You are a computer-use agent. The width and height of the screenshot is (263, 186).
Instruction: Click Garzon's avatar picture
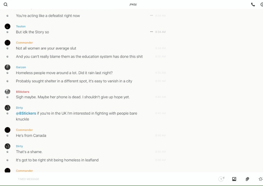[x=7, y=67]
